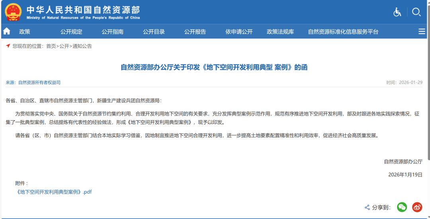
Task: Click the 首页 breadcrumb link
Action: pyautogui.click(x=51, y=46)
